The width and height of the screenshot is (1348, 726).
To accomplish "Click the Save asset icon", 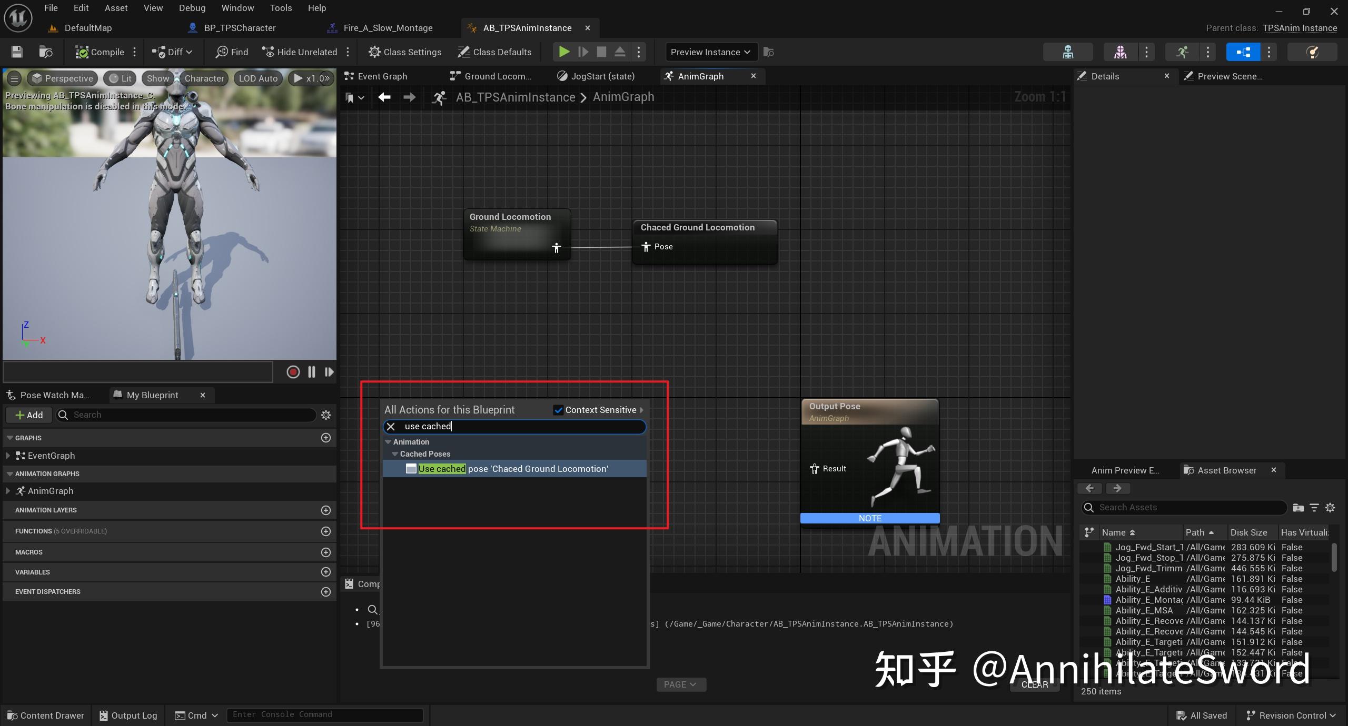I will click(17, 52).
